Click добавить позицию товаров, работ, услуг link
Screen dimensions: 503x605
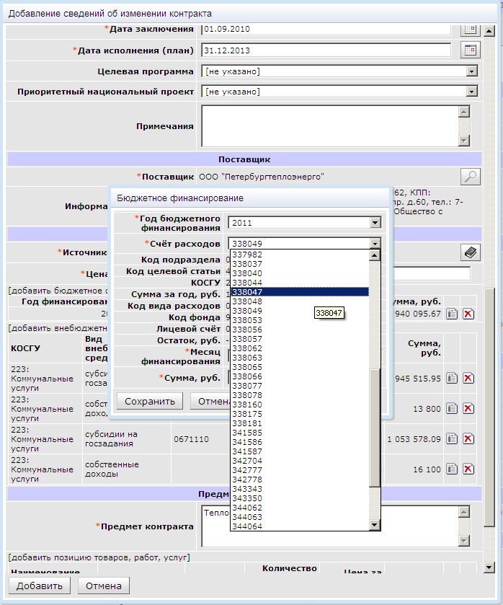(99, 557)
